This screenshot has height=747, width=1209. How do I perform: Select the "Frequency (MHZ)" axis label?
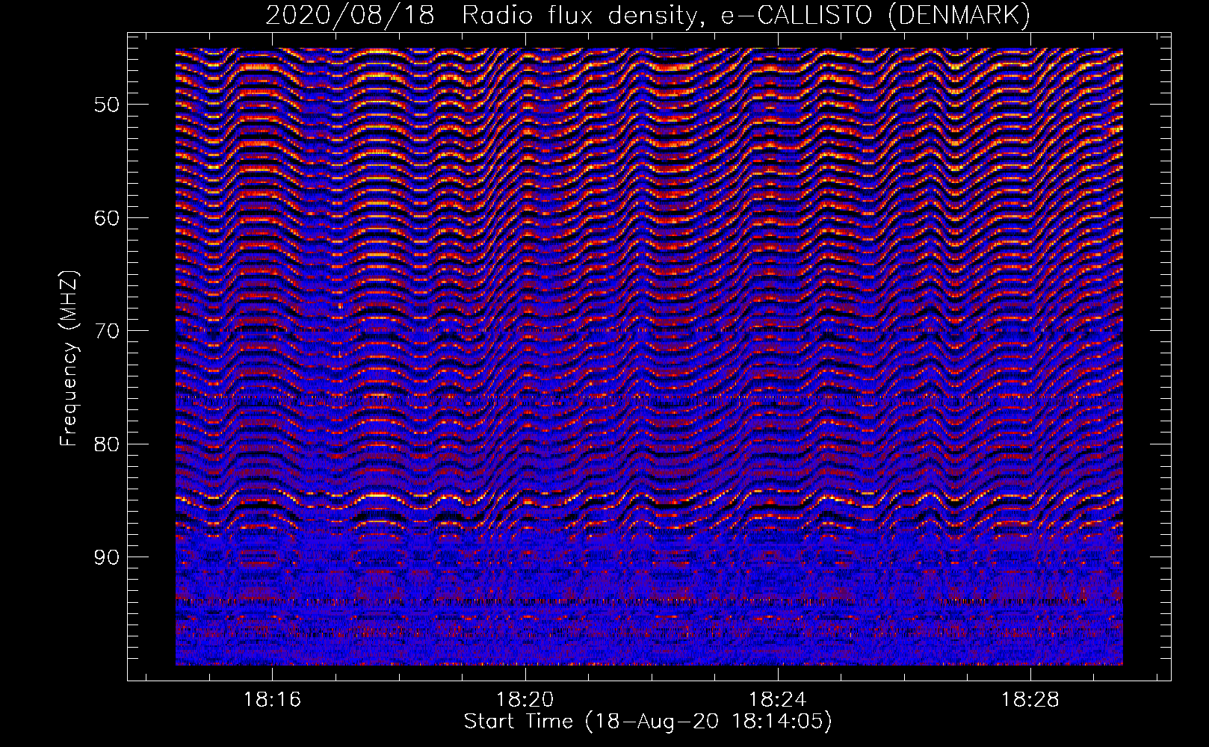click(69, 359)
